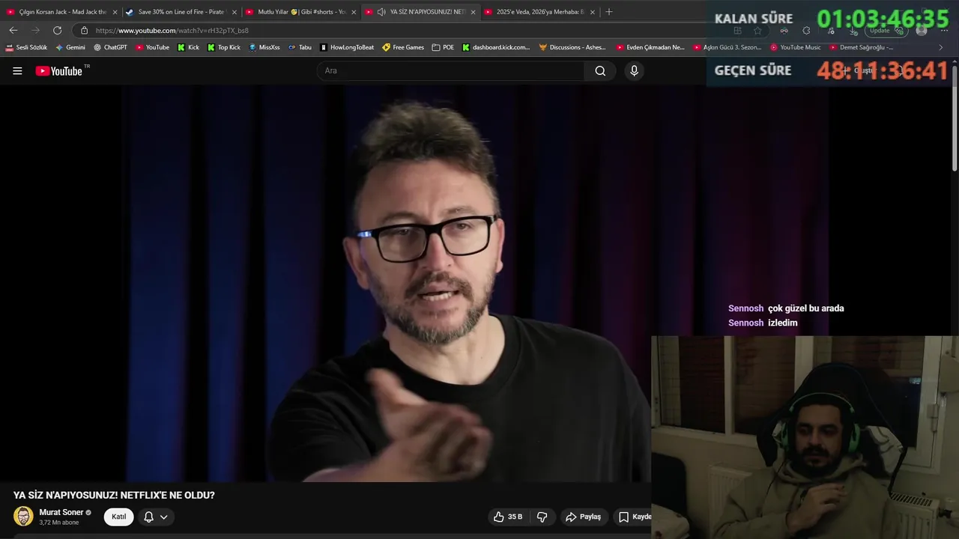The height and width of the screenshot is (539, 959).
Task: Click the 3,72 Mn abone subscriber count
Action: click(58, 523)
